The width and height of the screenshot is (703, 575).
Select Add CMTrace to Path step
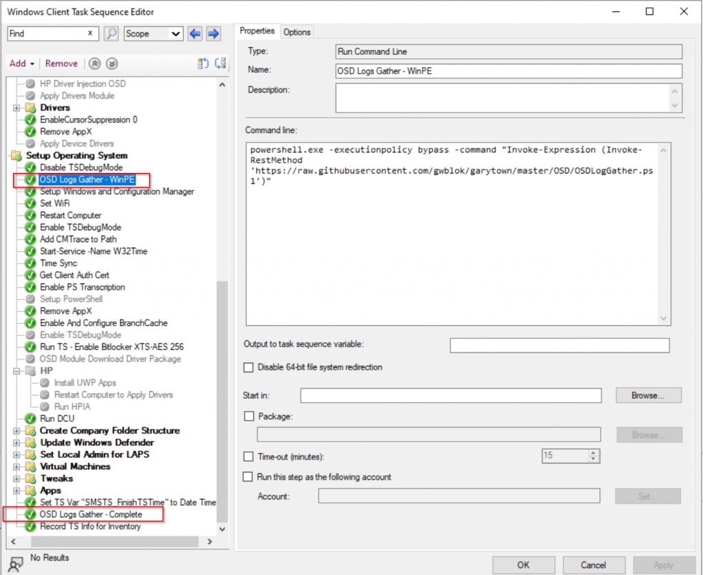[78, 239]
